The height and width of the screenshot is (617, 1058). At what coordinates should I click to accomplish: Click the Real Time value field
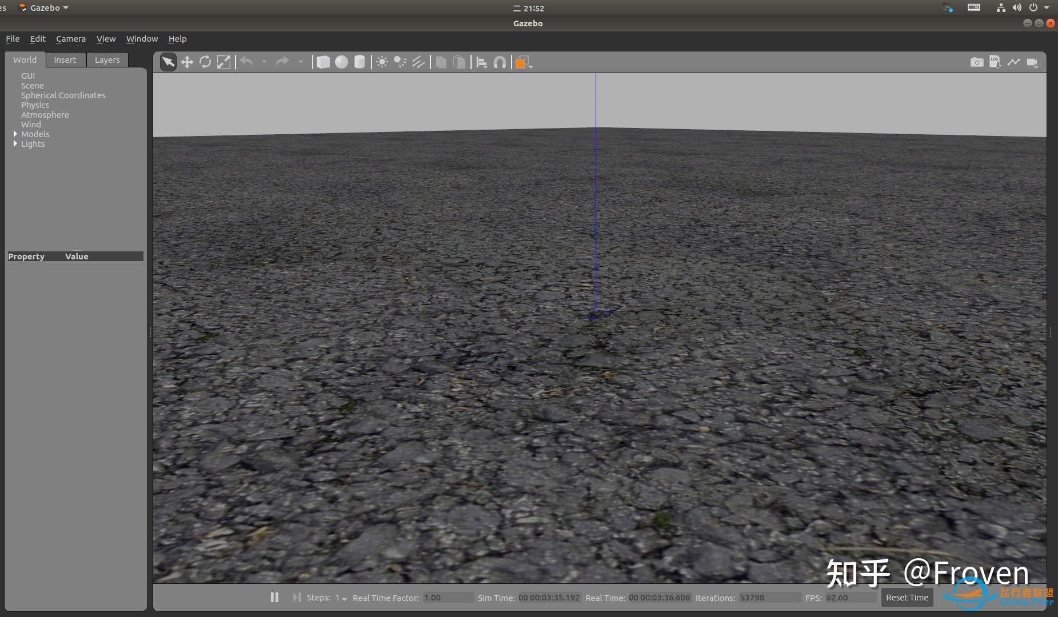coord(660,598)
